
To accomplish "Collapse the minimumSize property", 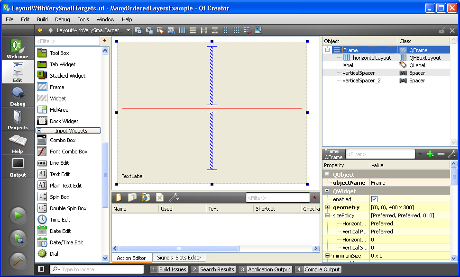I will click(x=327, y=256).
